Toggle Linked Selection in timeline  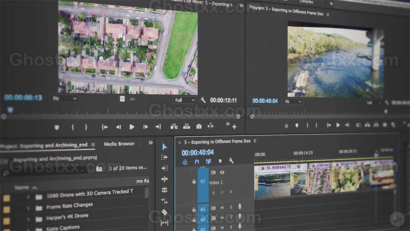208,161
